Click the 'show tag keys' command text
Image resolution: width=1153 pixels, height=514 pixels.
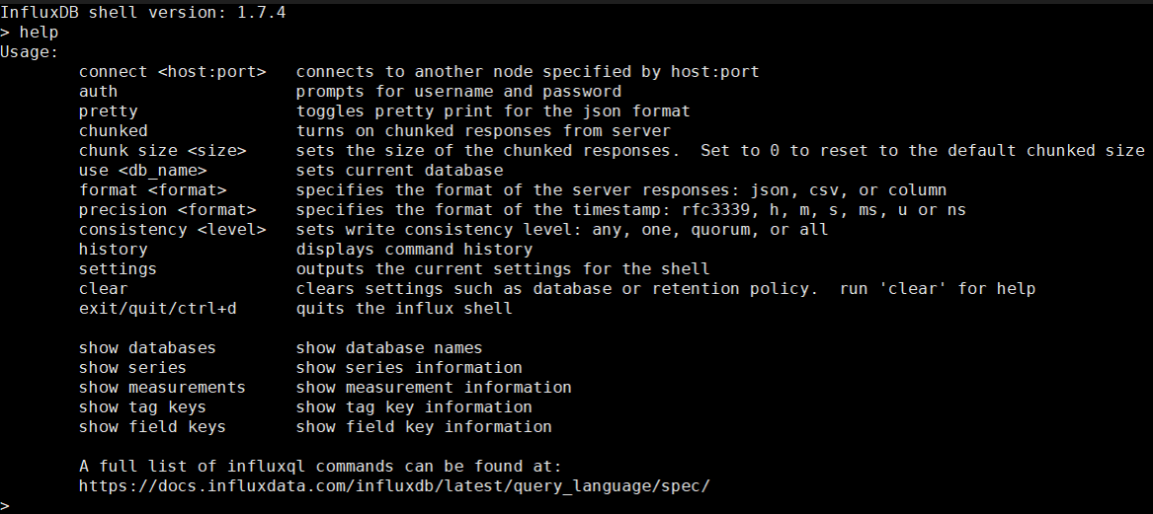click(x=142, y=406)
